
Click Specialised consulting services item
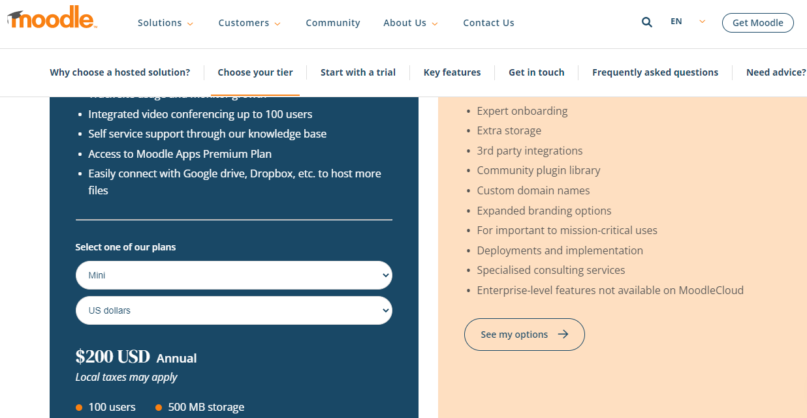click(551, 270)
